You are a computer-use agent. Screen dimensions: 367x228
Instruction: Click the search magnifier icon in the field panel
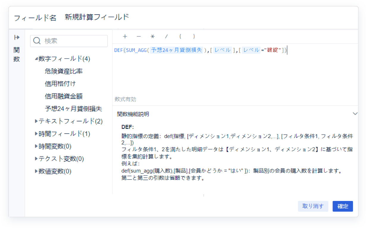pyautogui.click(x=36, y=41)
